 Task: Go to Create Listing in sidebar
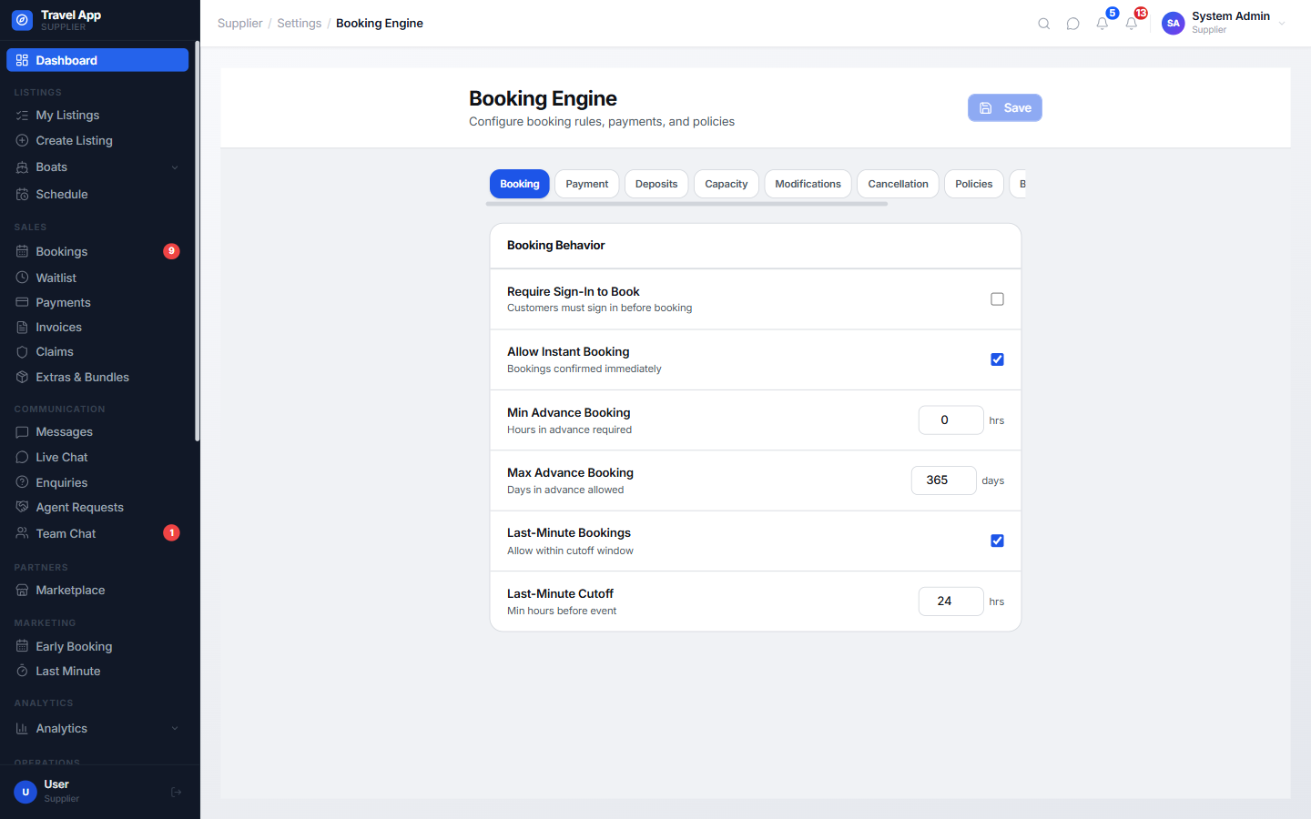(97, 141)
